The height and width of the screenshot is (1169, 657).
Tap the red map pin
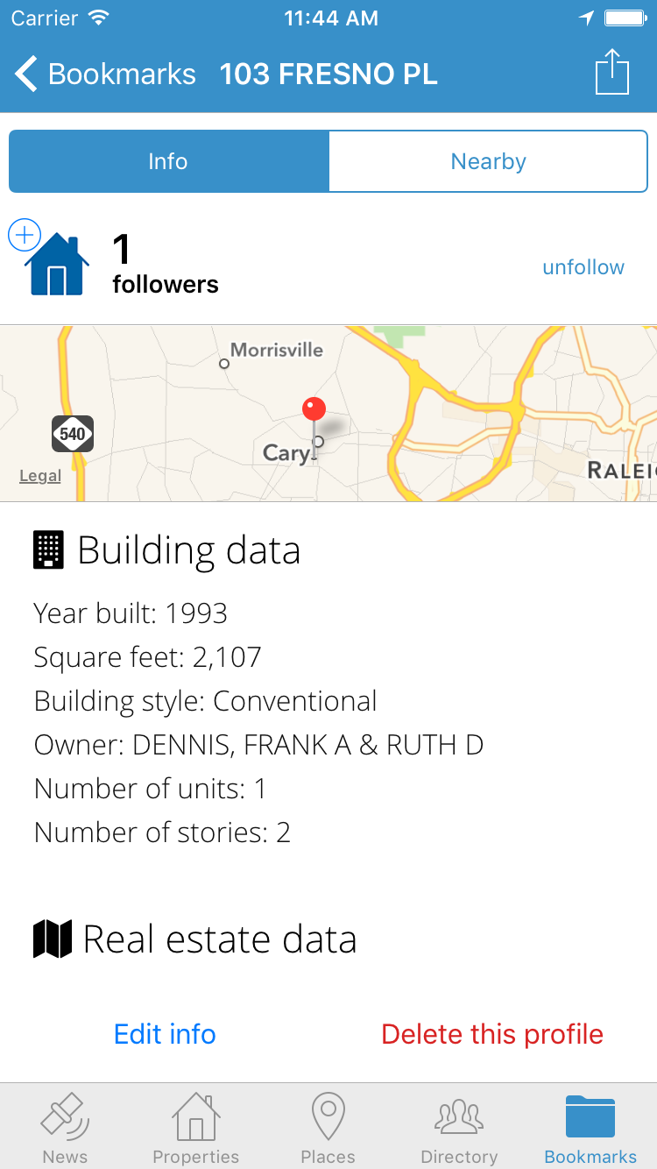coord(314,410)
